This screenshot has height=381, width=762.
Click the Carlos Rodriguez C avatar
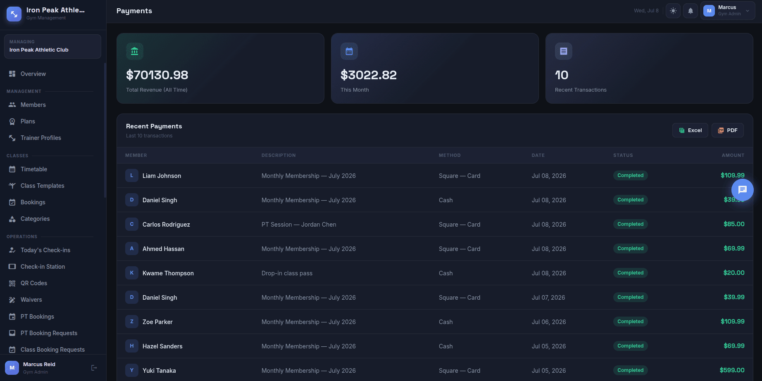coord(132,224)
